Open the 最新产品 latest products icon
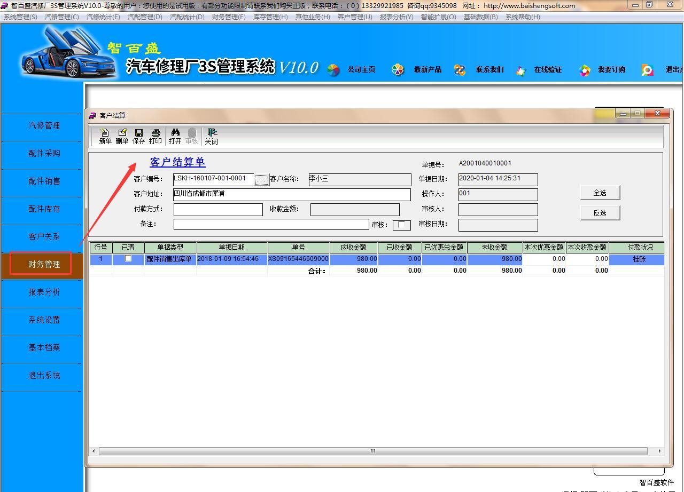Viewport: 684px width, 492px height. click(x=398, y=70)
